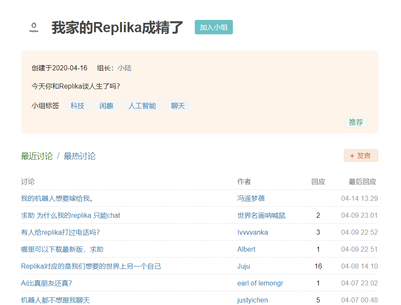Switch to 最近讨论 tab
This screenshot has width=401, height=305.
(37, 156)
